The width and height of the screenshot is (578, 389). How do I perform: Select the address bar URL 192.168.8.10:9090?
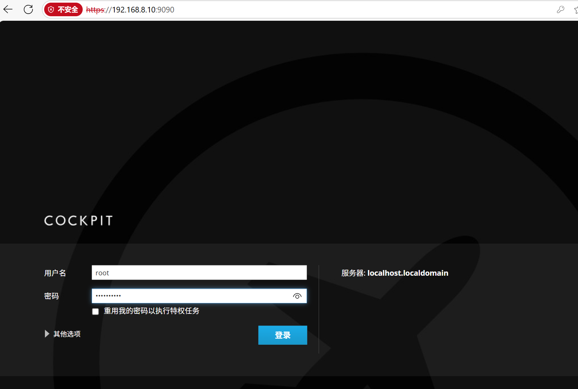(130, 10)
